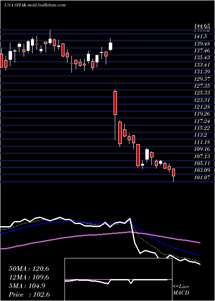The image size is (215, 301).
Task: Select the 111.18 price axis label
Action: (x=202, y=142)
